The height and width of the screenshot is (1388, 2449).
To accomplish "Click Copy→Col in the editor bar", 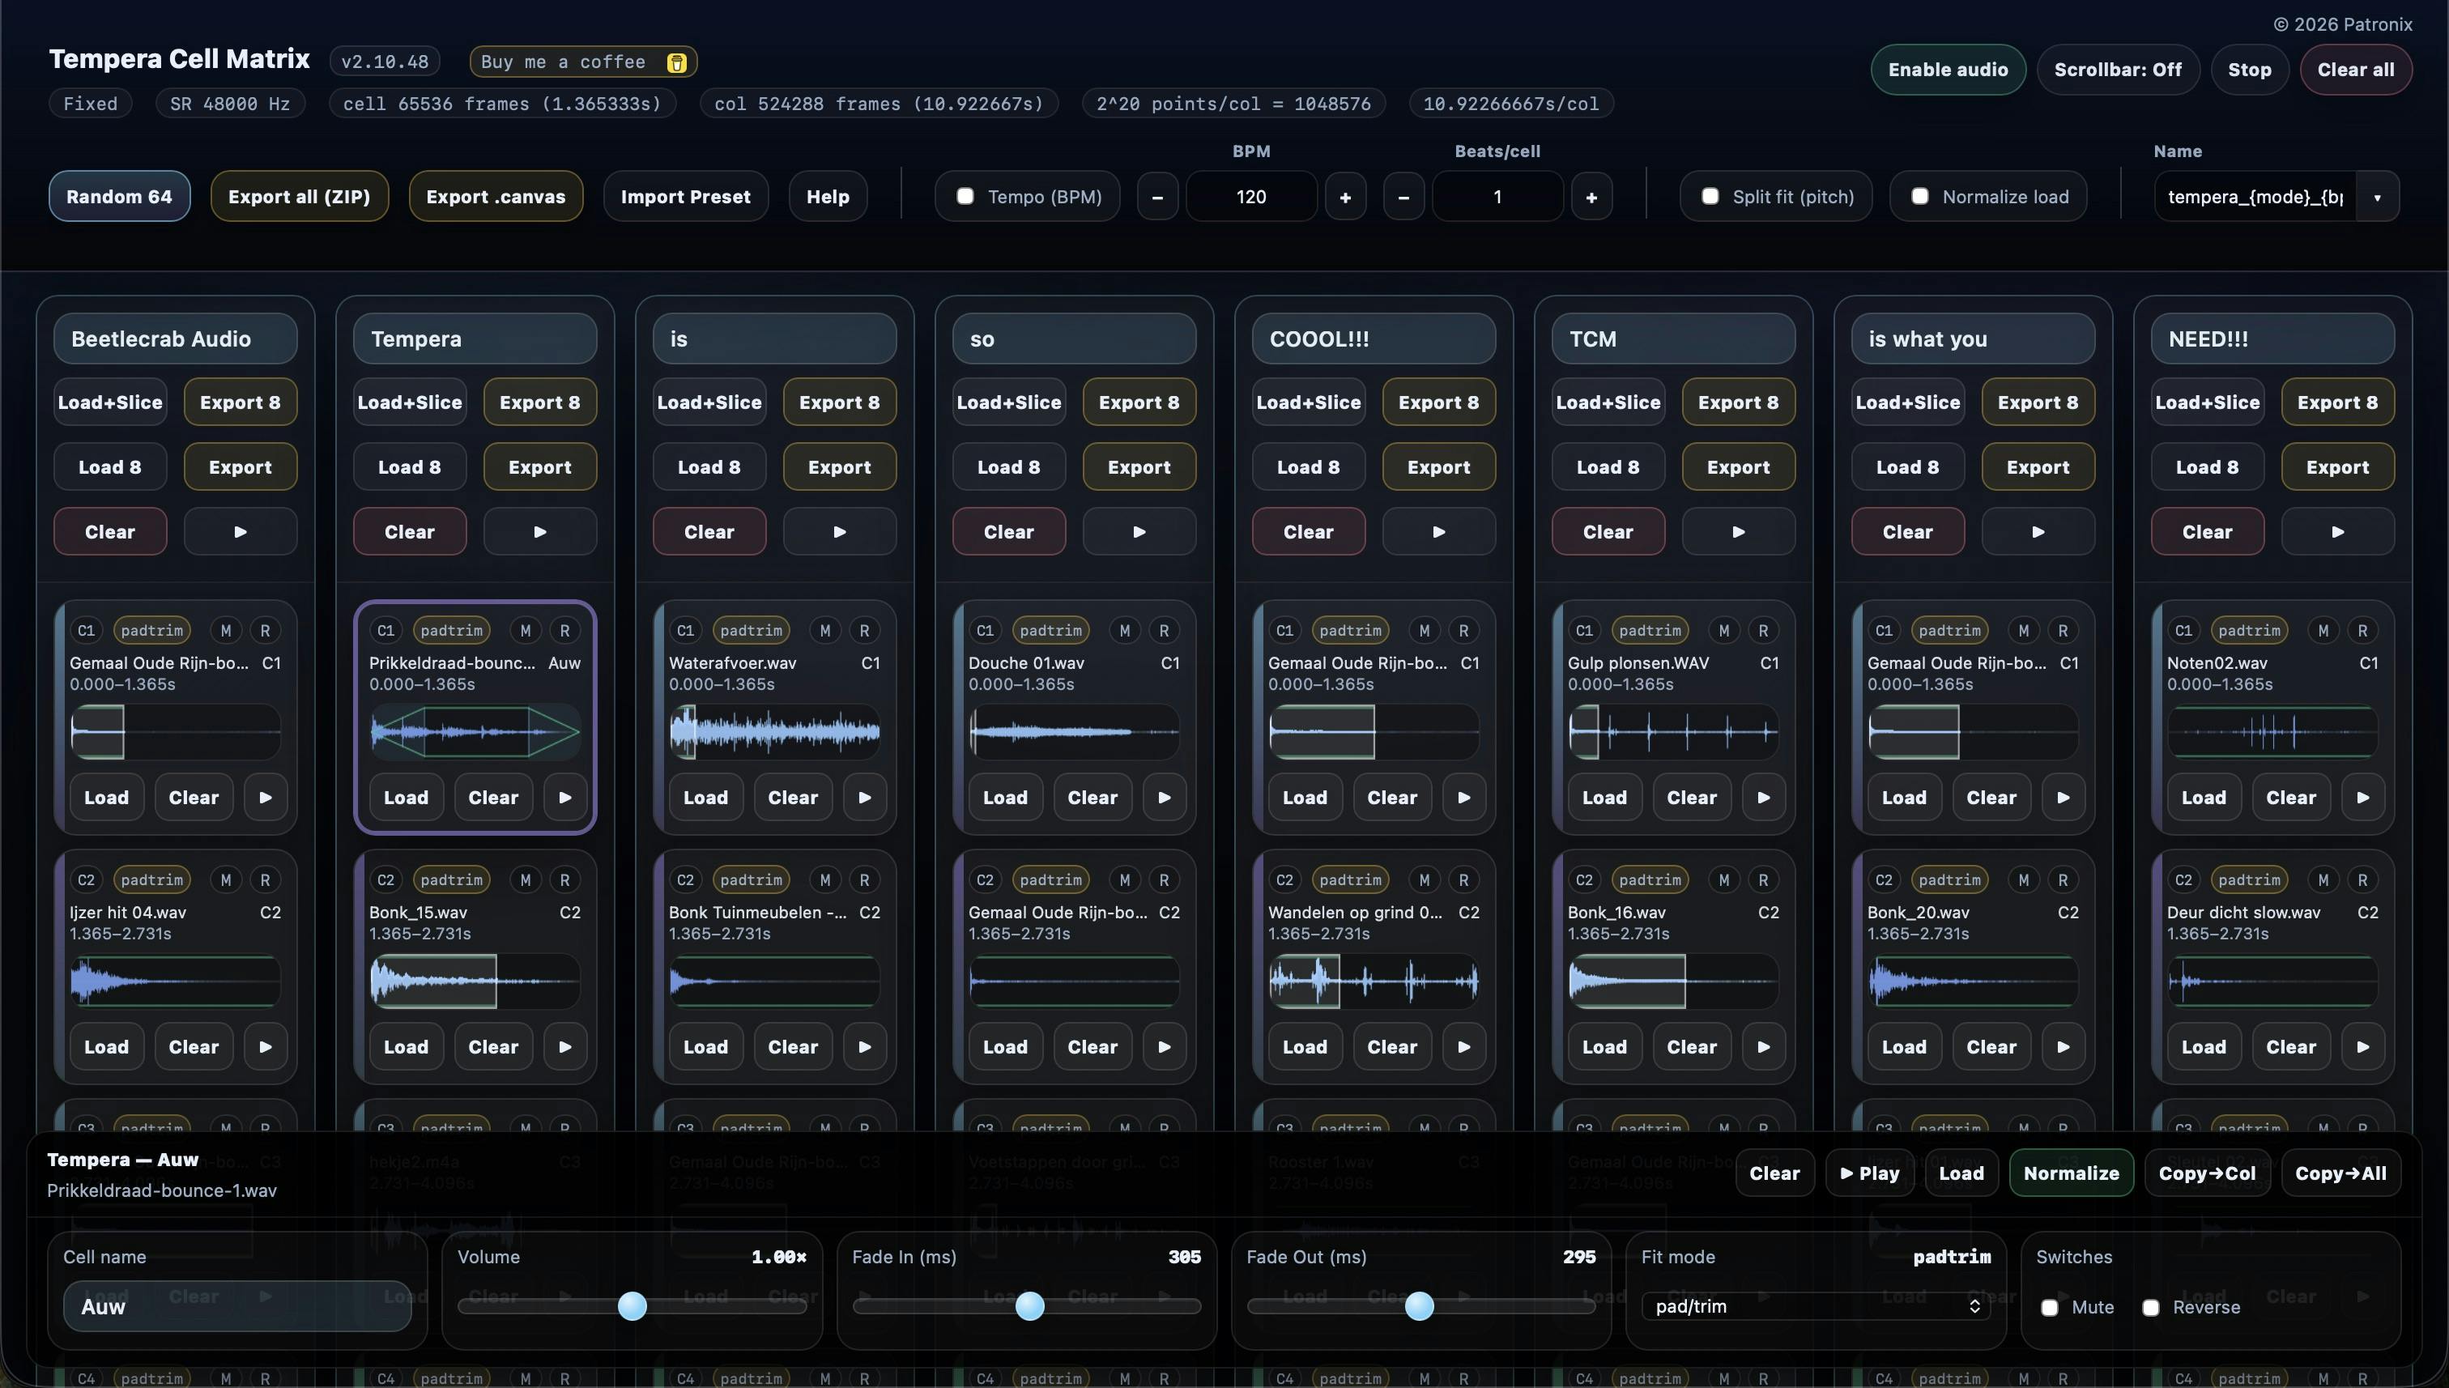I will click(x=2207, y=1173).
